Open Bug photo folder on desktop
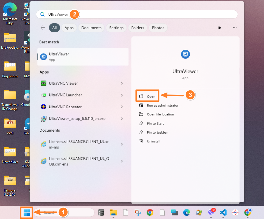 pyautogui.click(x=10, y=70)
